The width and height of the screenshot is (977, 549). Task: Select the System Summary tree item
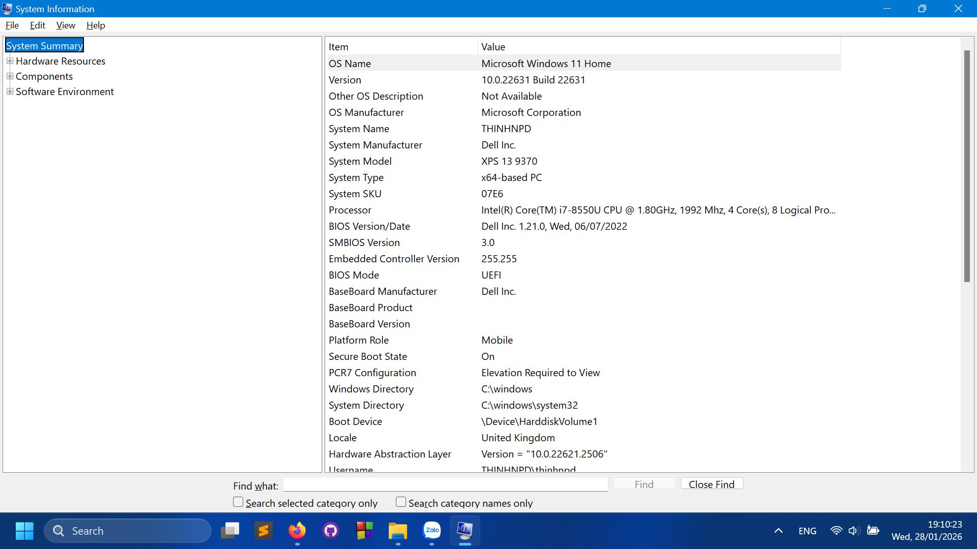[44, 46]
